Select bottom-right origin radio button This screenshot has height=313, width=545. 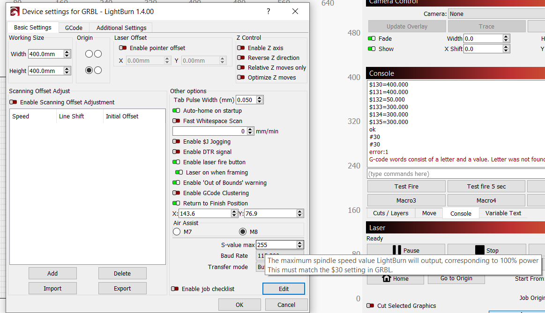[x=98, y=71]
